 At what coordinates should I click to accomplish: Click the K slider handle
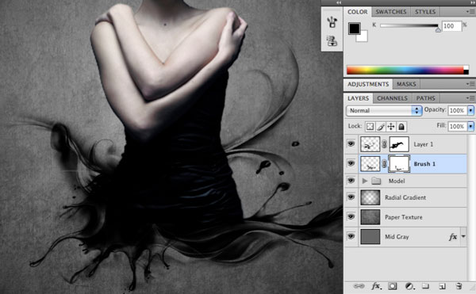(x=438, y=29)
